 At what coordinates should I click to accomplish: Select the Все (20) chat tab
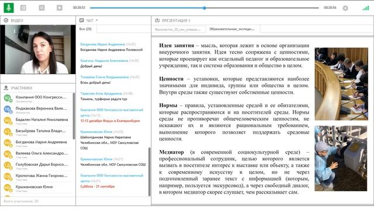click(x=85, y=29)
